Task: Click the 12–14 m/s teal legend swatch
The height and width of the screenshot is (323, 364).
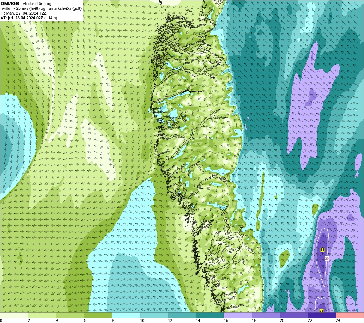Action: pyautogui.click(x=182, y=315)
